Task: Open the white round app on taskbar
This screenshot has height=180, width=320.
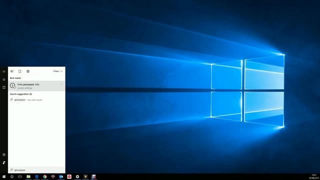Action: click(x=77, y=176)
